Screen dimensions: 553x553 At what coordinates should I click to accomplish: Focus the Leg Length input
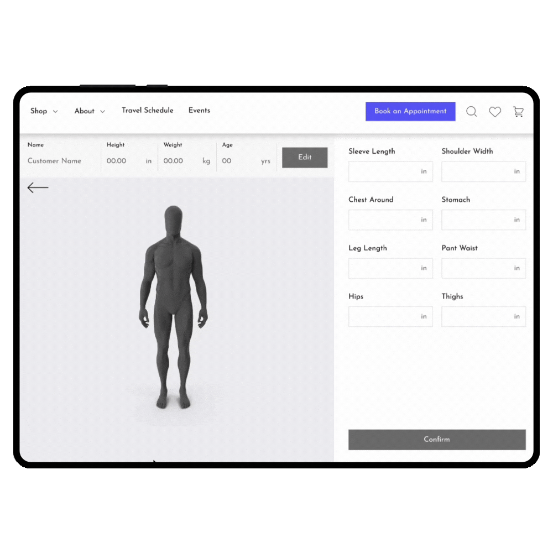[x=390, y=268]
